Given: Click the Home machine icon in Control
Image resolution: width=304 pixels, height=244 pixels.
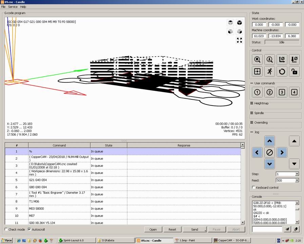Looking at the screenshot, I should coord(257,59).
